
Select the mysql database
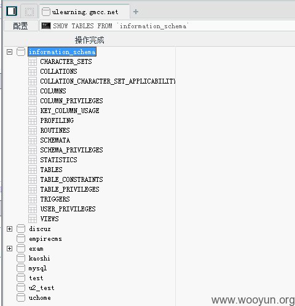(x=37, y=269)
